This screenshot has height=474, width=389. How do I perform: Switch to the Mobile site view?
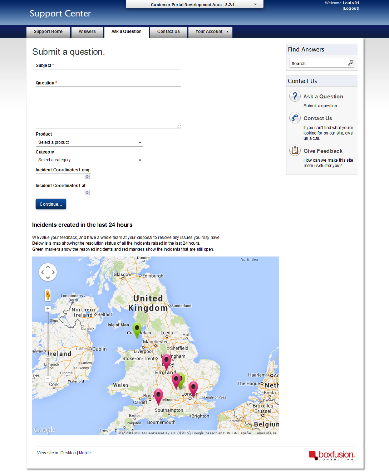(85, 453)
